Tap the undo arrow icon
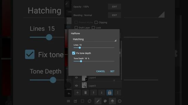This screenshot has width=188, height=105. tap(69, 94)
